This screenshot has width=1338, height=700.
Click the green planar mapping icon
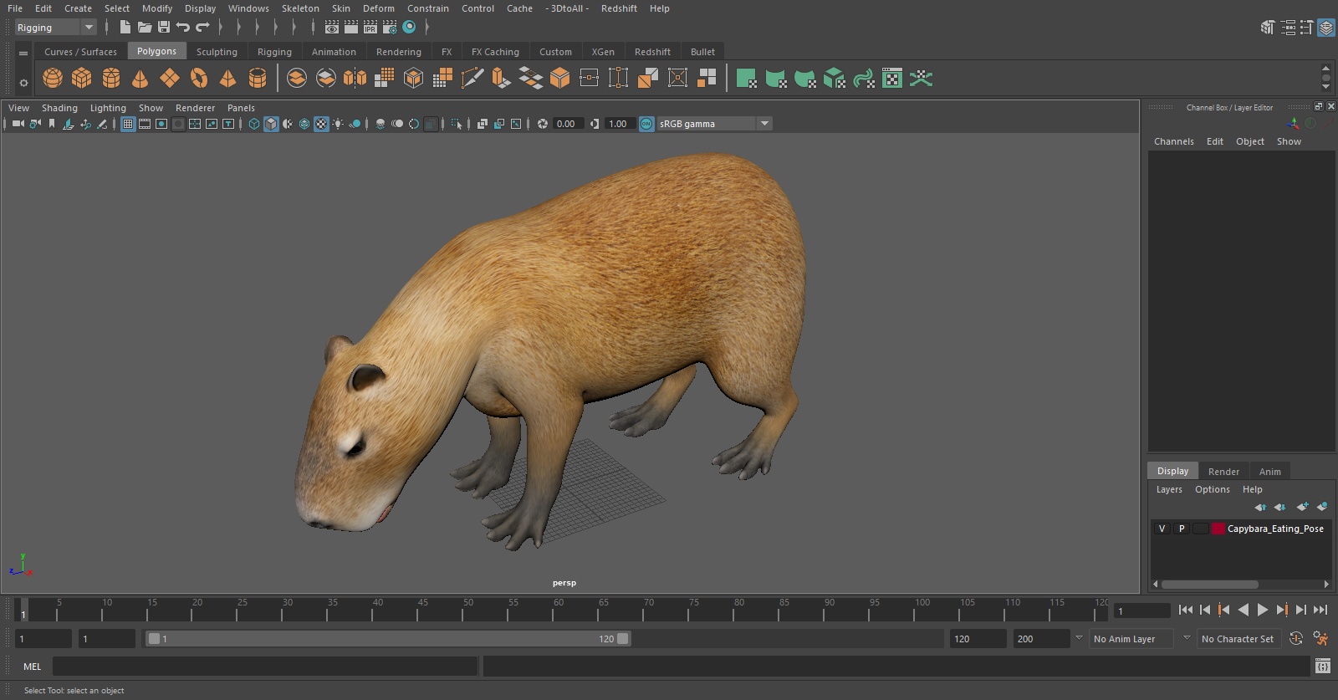click(x=746, y=79)
